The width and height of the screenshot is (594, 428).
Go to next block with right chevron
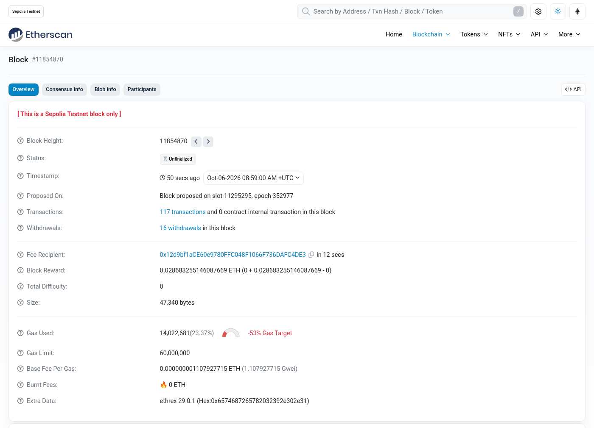(208, 142)
